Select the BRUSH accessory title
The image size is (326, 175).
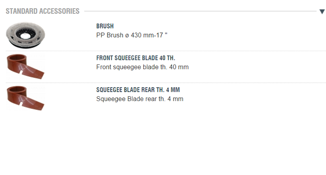105,26
